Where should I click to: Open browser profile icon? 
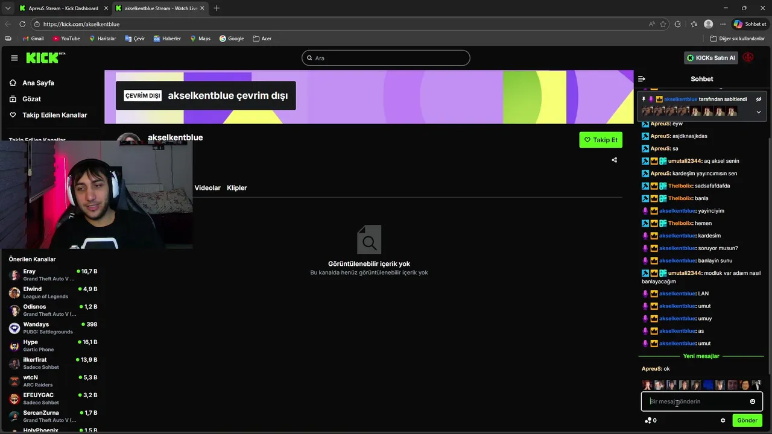pos(708,24)
